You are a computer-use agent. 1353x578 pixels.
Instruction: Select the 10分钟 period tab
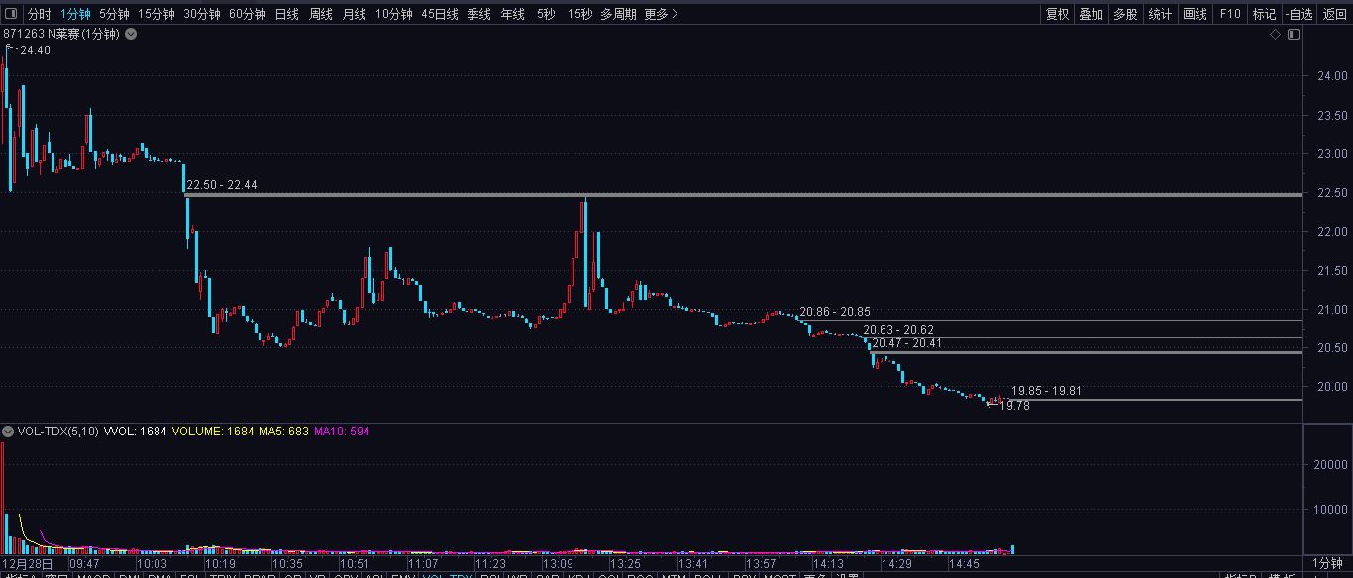[x=394, y=14]
